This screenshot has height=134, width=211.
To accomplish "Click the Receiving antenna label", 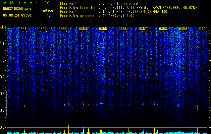I will click(77, 16).
